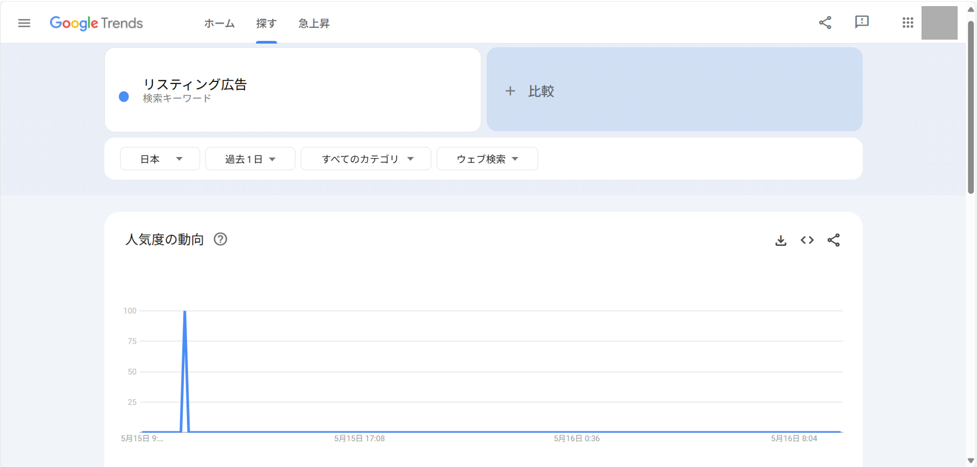This screenshot has width=977, height=467.
Task: Open the ウェブ検索 search type dropdown
Action: 487,159
